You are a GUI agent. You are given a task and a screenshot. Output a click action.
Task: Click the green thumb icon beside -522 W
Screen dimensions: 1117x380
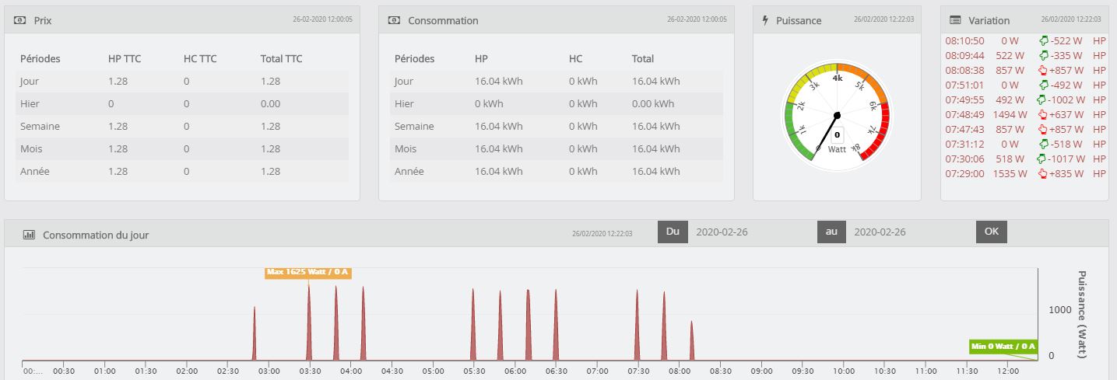pyautogui.click(x=1043, y=41)
